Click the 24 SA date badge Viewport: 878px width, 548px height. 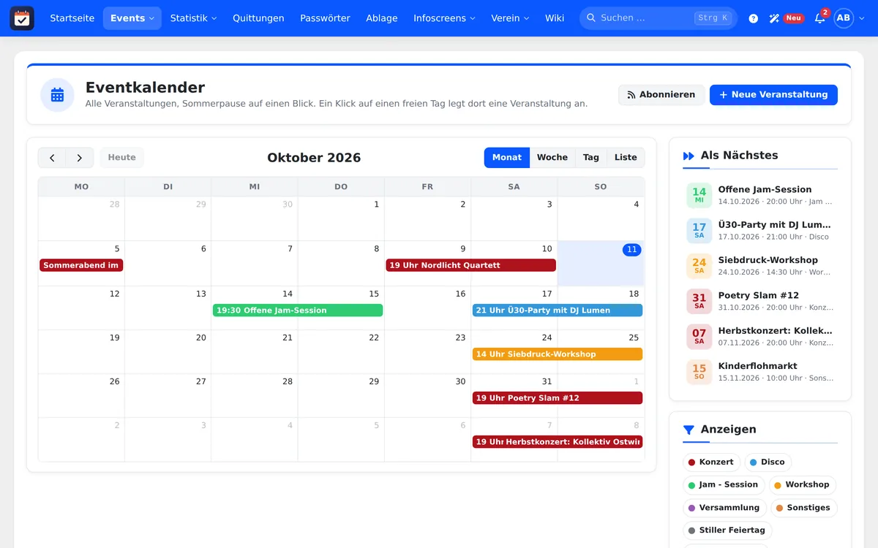[x=699, y=266]
